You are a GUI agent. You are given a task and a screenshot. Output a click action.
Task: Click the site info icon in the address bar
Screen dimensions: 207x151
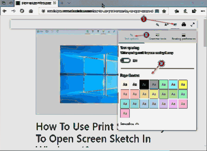43,11
